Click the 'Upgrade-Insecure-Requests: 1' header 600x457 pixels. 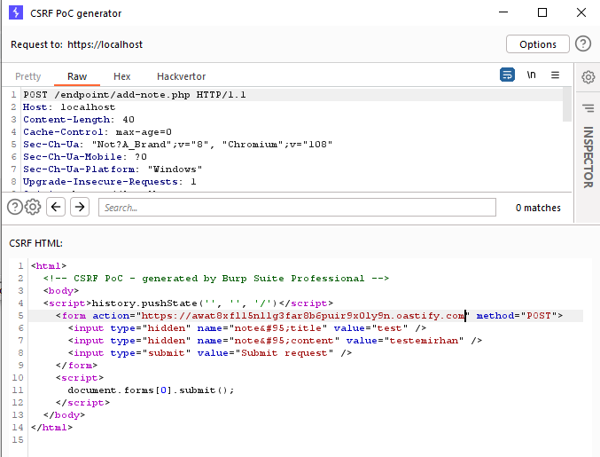pyautogui.click(x=109, y=182)
